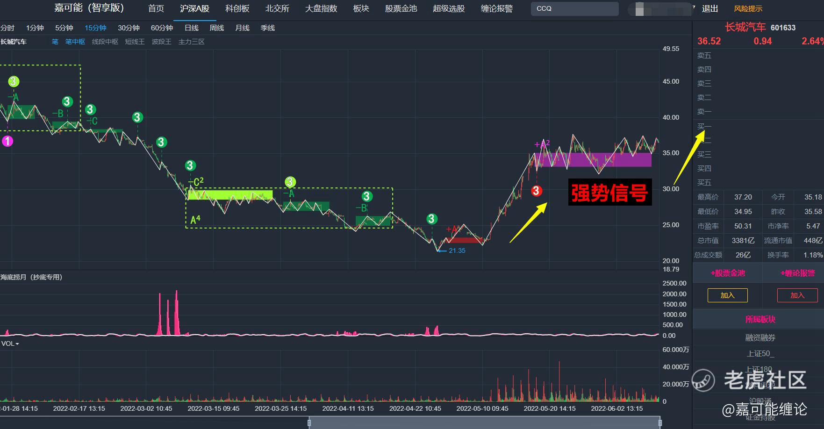Click the 2.64% change percentage
The width and height of the screenshot is (824, 429).
click(x=812, y=41)
